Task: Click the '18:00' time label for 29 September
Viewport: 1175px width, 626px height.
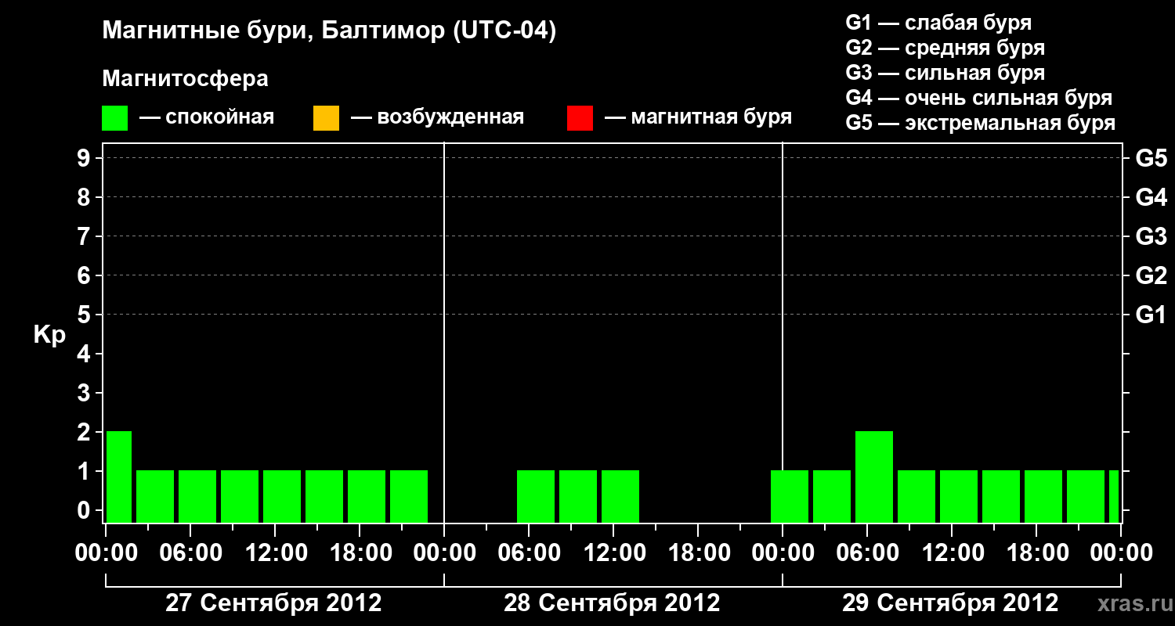Action: pyautogui.click(x=1036, y=553)
